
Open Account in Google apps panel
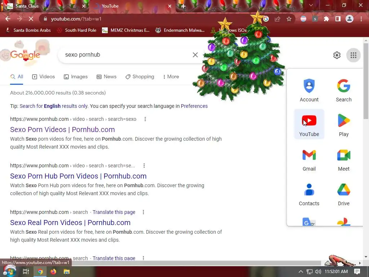coord(309,90)
